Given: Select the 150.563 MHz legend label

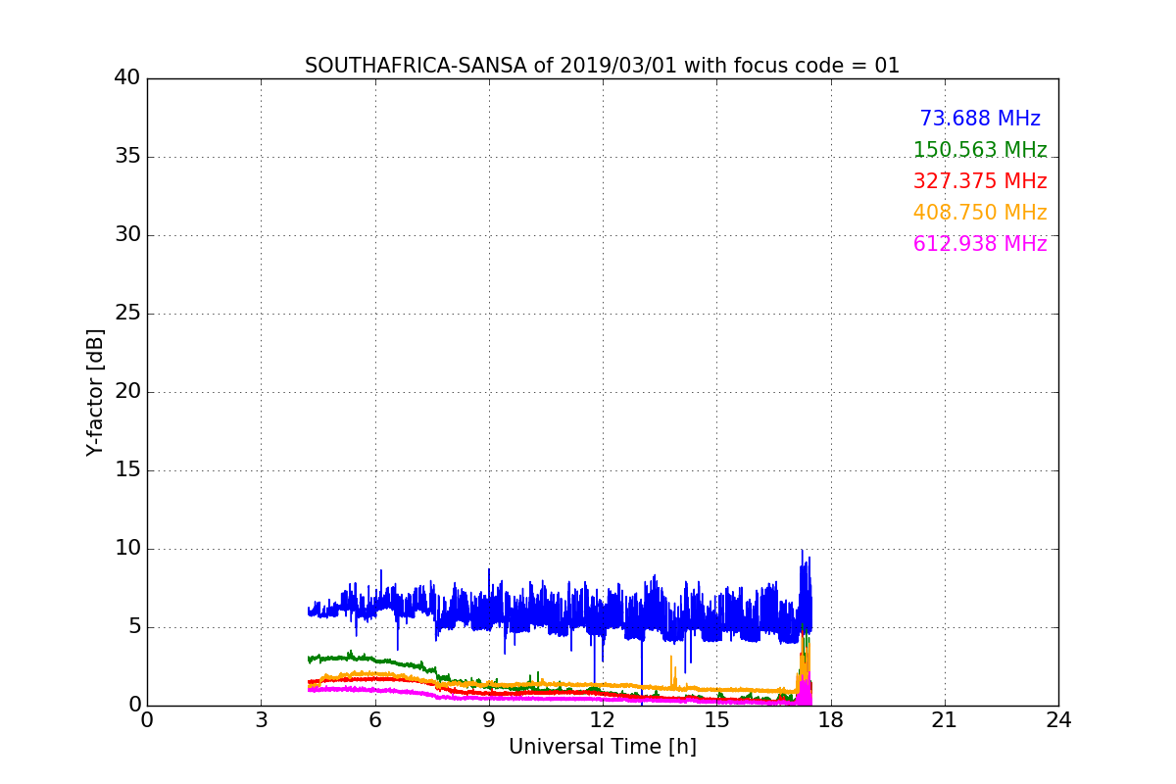Looking at the screenshot, I should (980, 150).
